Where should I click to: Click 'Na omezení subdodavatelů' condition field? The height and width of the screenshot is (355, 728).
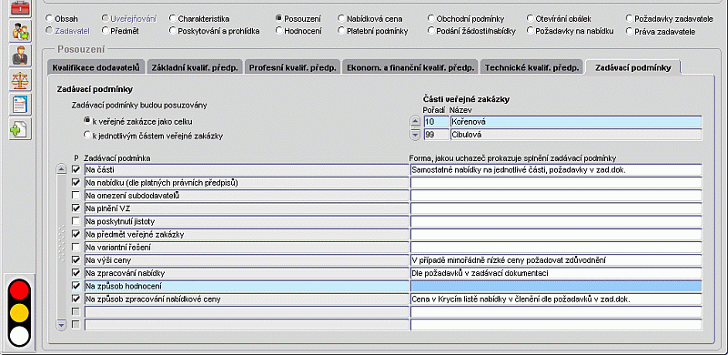click(x=246, y=195)
